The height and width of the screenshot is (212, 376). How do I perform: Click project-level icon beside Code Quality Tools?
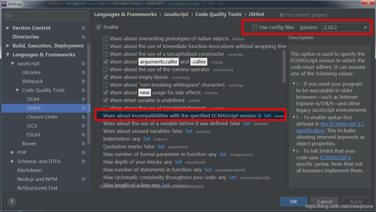pos(83,90)
